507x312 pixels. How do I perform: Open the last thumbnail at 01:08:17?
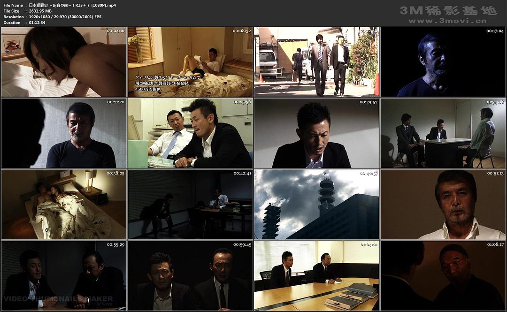tap(443, 275)
